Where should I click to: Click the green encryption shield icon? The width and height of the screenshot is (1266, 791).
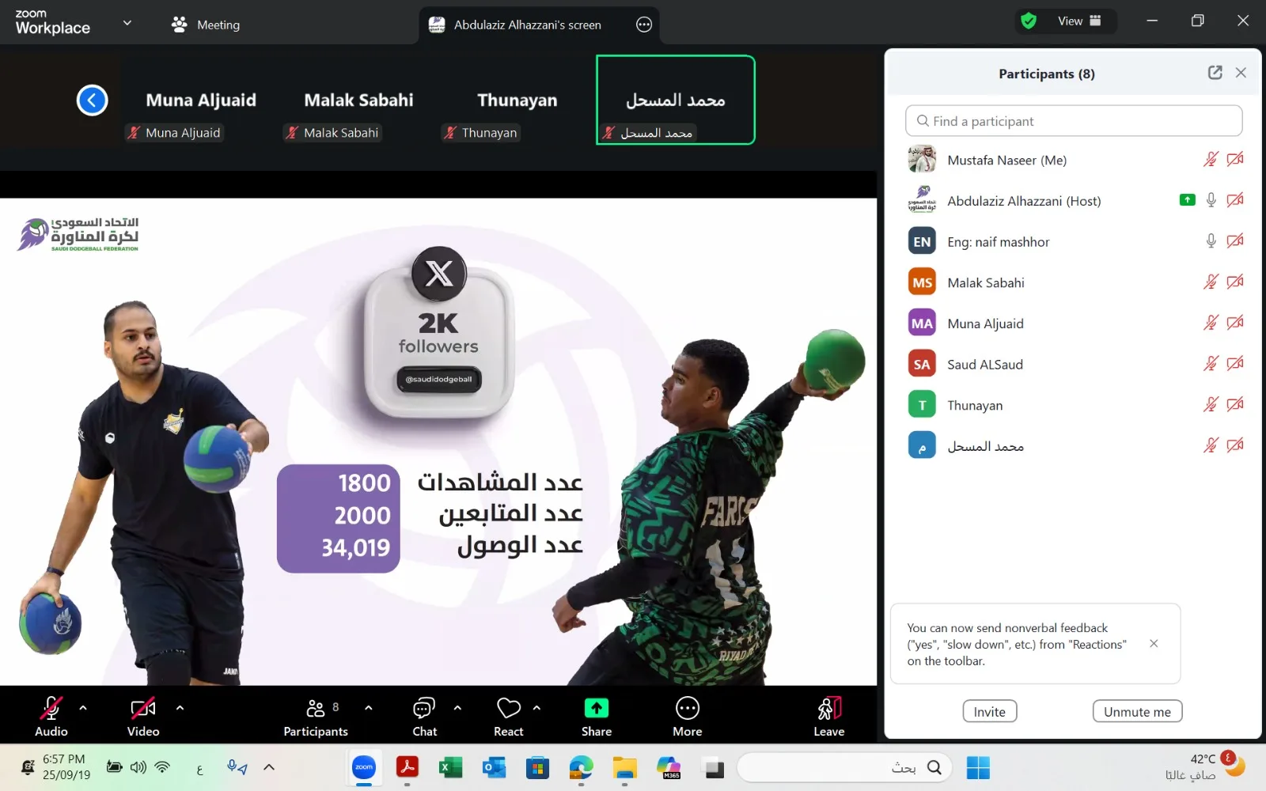[1029, 21]
